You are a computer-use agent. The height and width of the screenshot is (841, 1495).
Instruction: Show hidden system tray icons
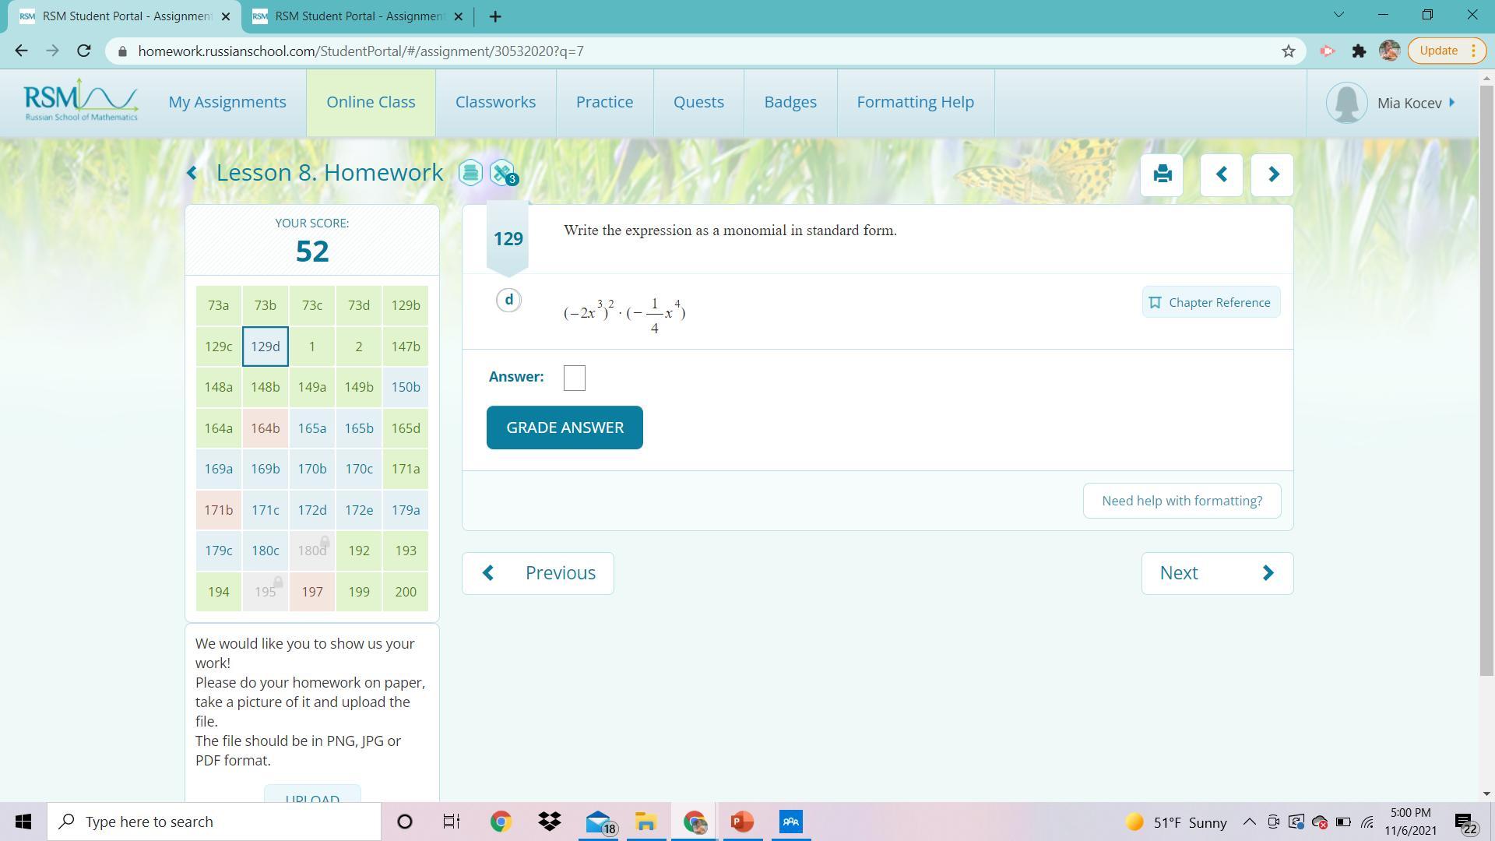pos(1249,822)
